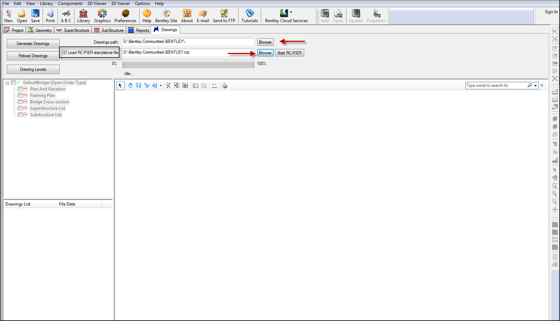Open the Tutorials icon

(x=250, y=16)
